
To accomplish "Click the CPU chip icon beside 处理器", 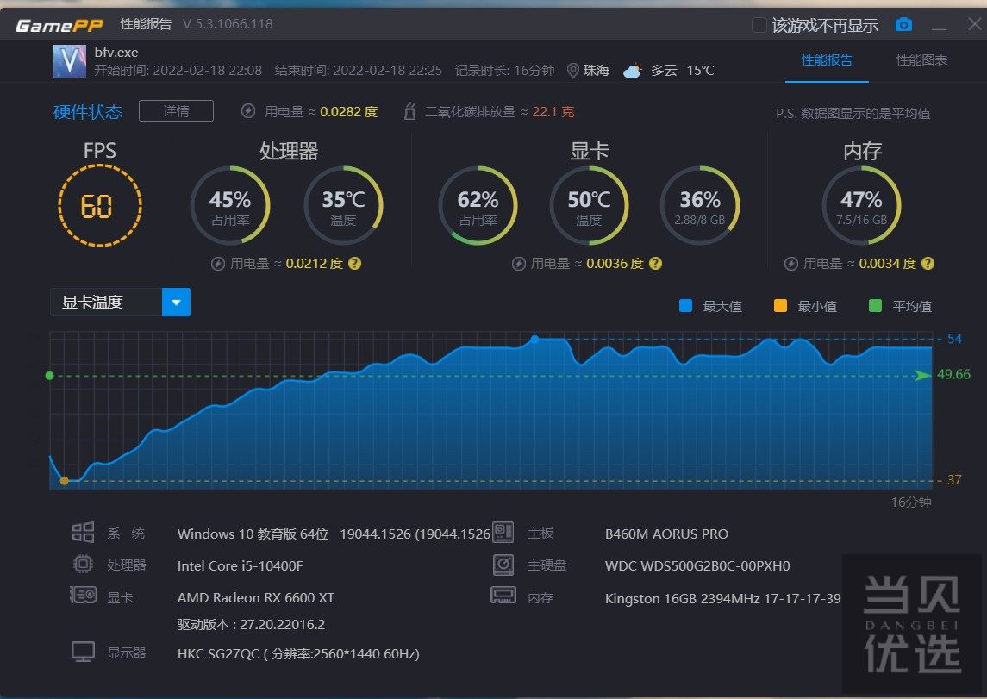I will [x=83, y=564].
